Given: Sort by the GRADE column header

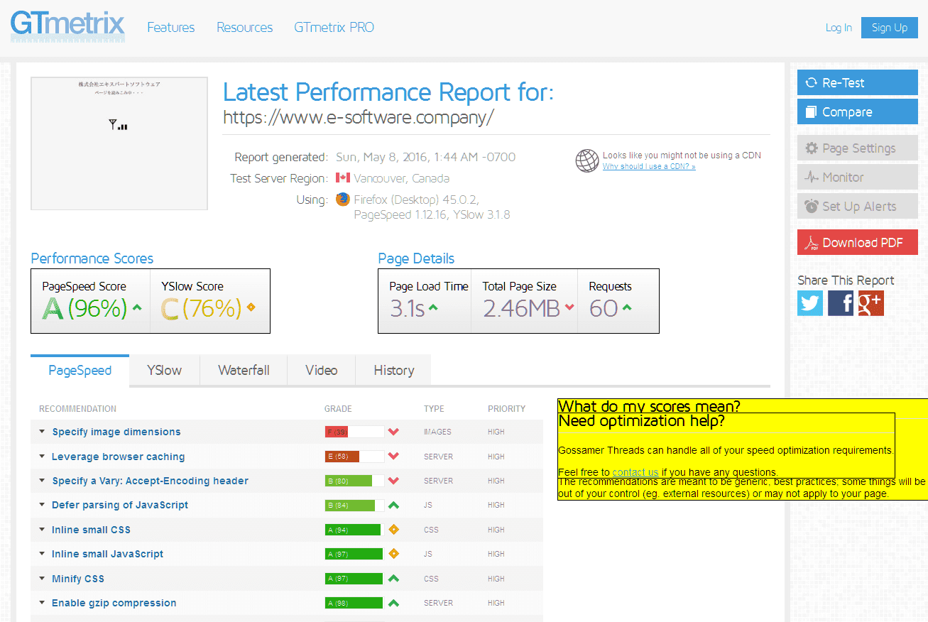Looking at the screenshot, I should pos(338,409).
